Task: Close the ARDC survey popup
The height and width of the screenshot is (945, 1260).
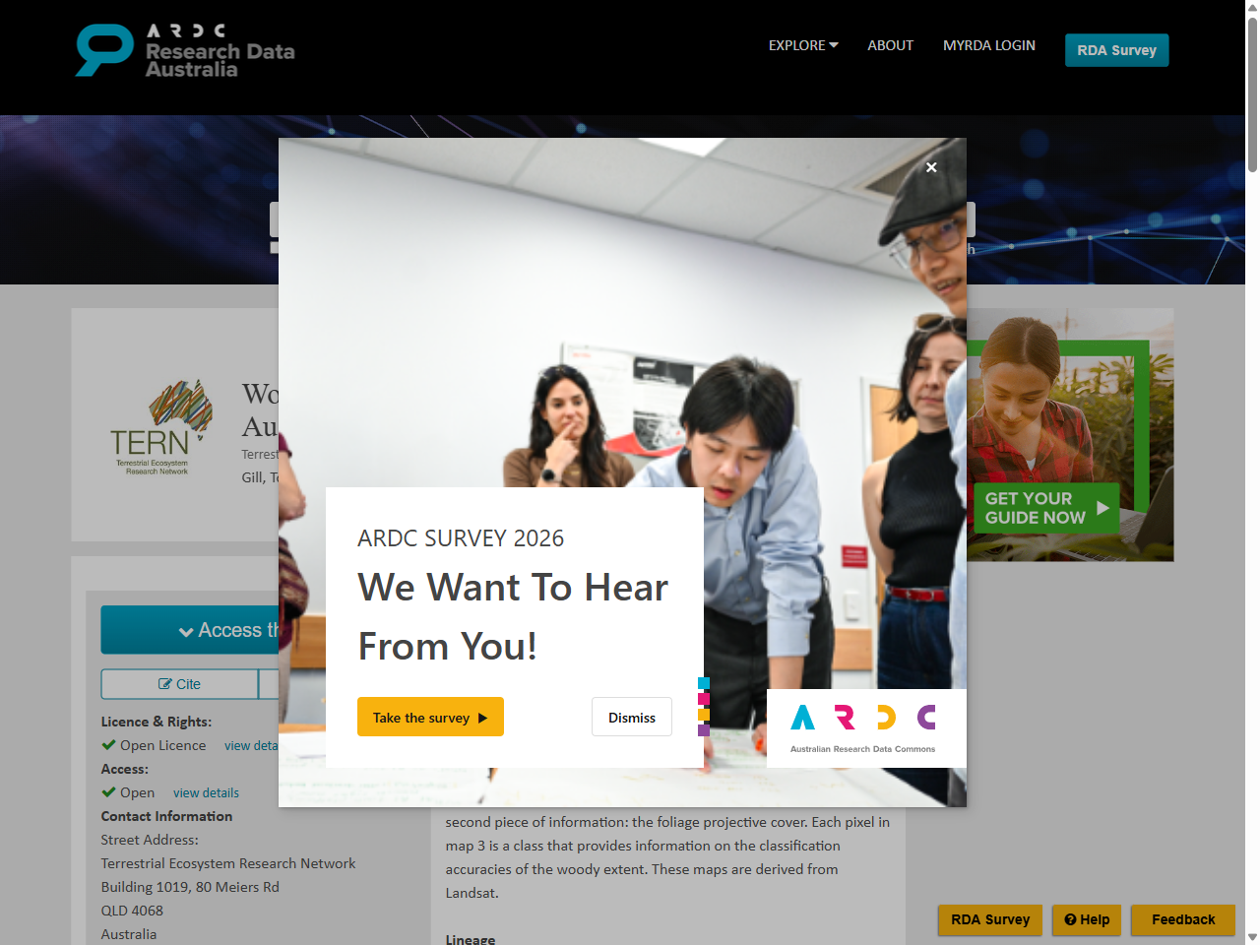Action: point(931,167)
